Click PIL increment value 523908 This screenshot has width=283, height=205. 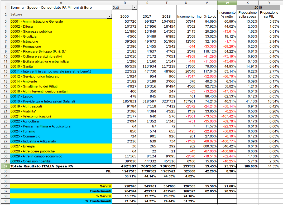(x=186, y=171)
